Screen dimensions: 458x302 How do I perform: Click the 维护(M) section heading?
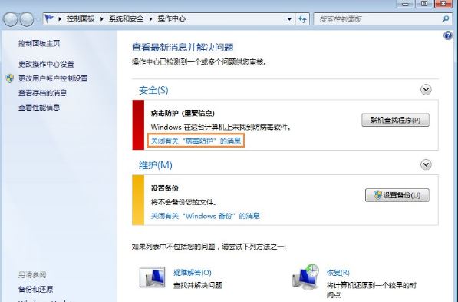[x=156, y=165]
